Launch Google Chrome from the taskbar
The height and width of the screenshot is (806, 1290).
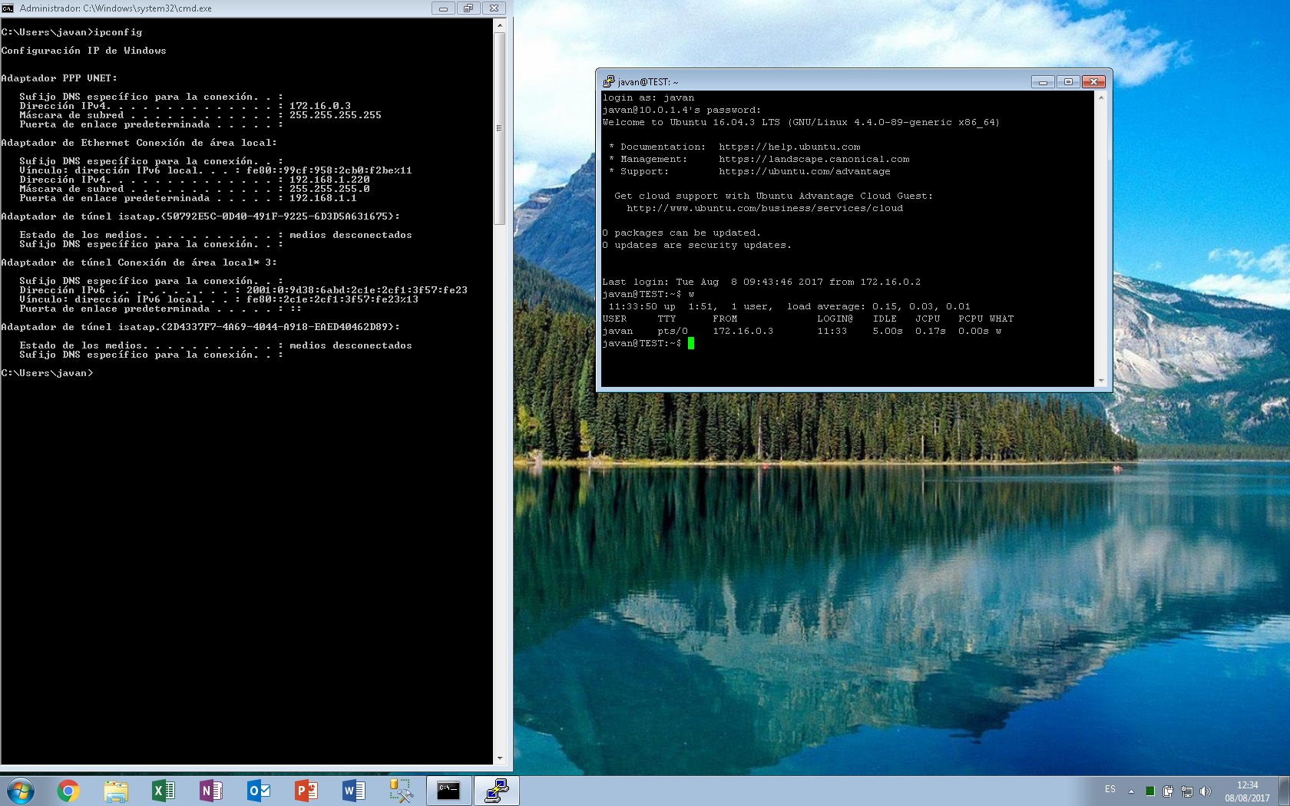click(68, 791)
